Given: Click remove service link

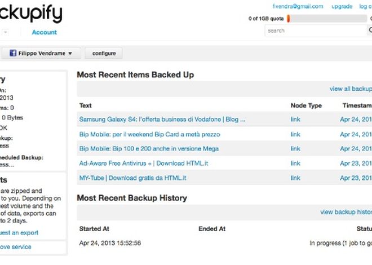Looking at the screenshot, I should [15, 247].
